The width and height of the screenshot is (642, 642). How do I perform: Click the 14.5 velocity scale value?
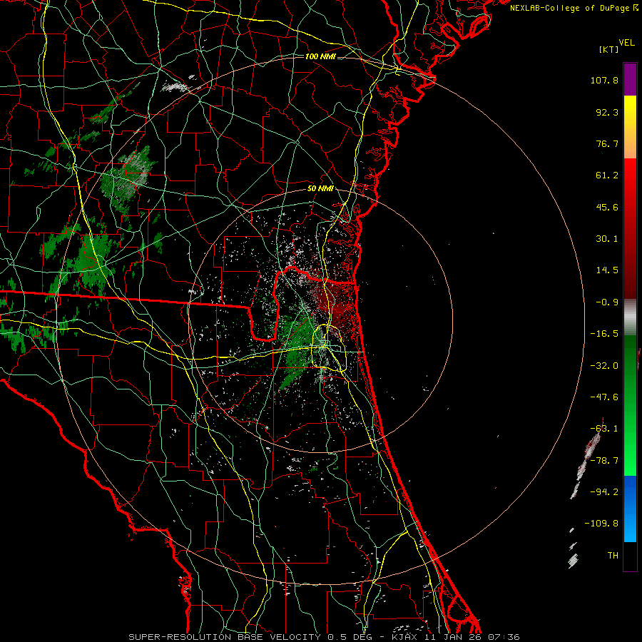pos(607,270)
